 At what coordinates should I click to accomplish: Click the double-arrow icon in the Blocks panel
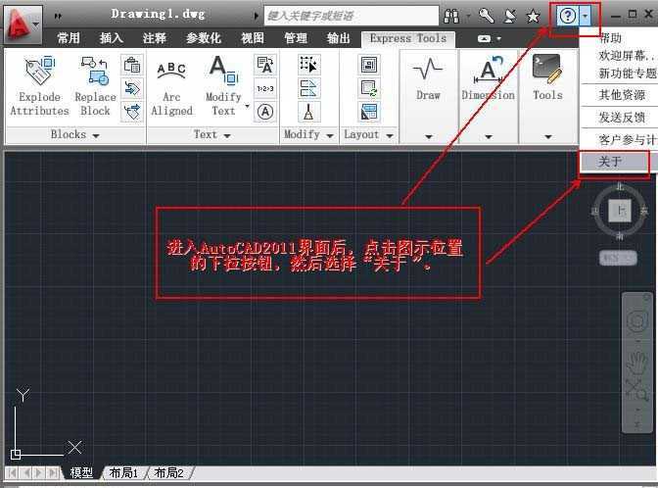[x=132, y=88]
